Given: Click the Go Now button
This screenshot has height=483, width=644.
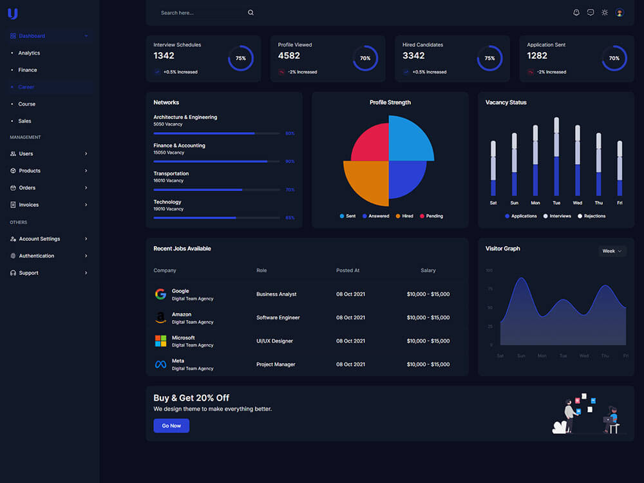Looking at the screenshot, I should point(171,426).
